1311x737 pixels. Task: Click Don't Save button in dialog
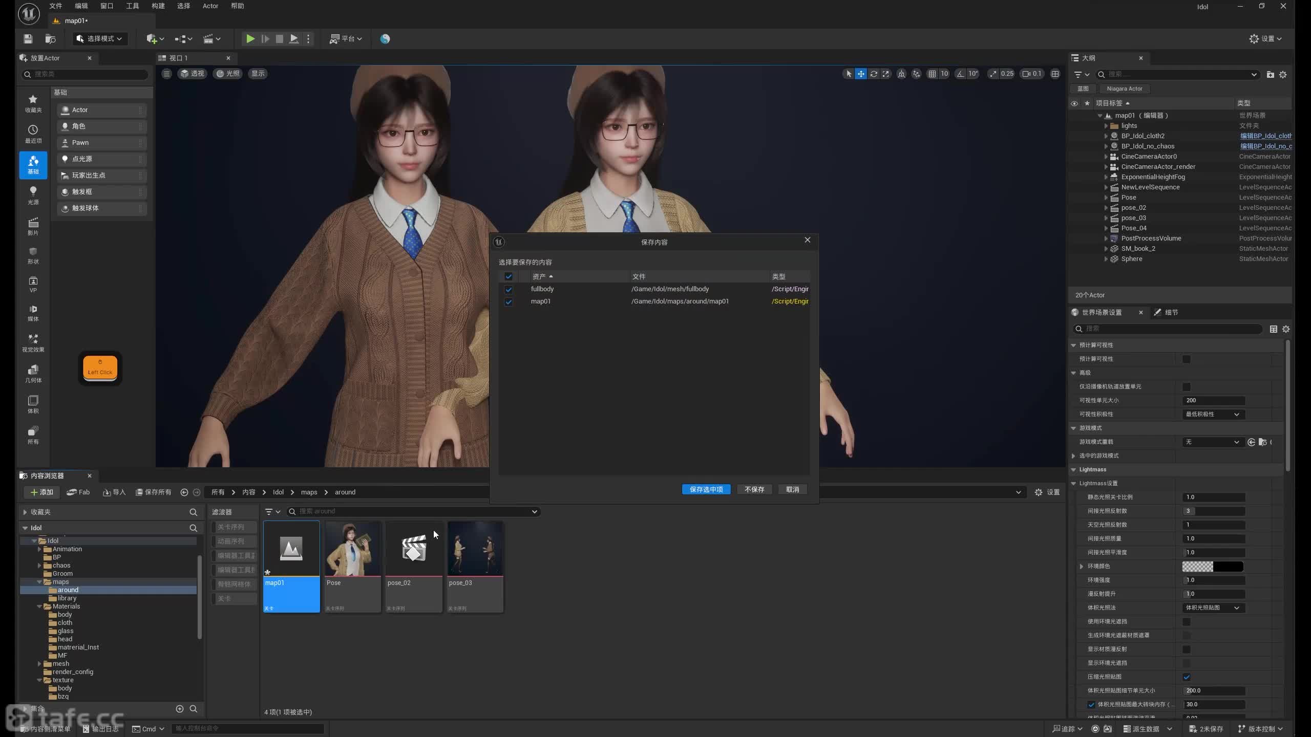754,490
